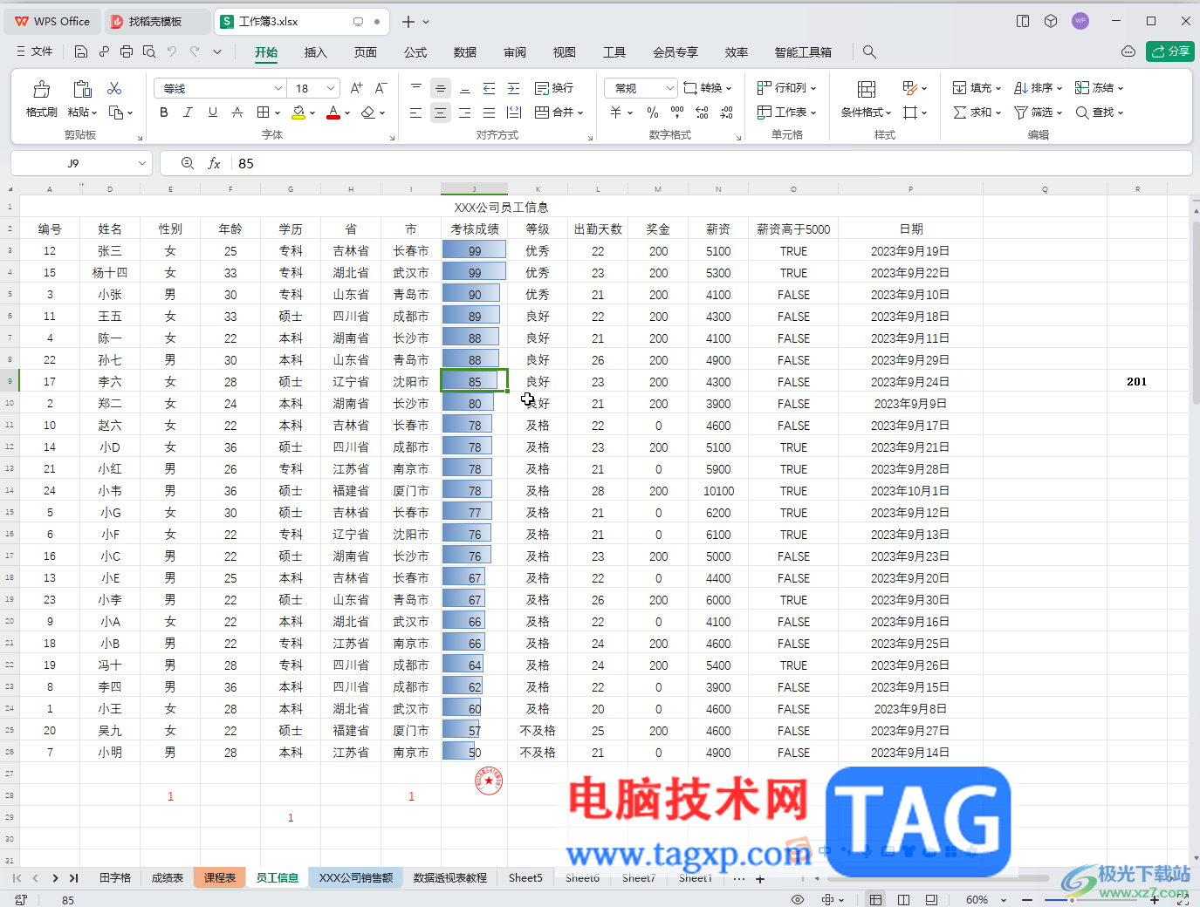Click the Freeze panes (冻结) button
The height and width of the screenshot is (907, 1200).
click(1099, 88)
